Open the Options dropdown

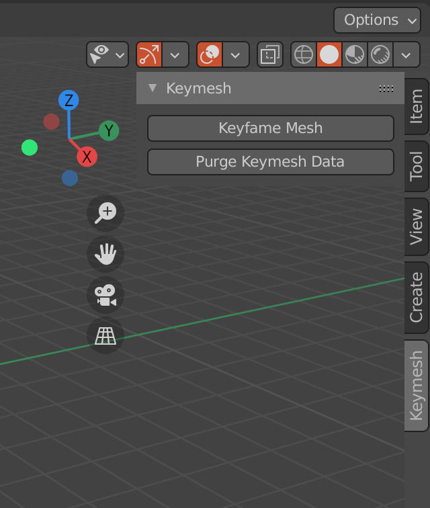[377, 20]
